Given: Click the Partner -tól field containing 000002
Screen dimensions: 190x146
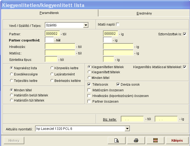Looking at the screenshot, I should pyautogui.click(x=52, y=34).
